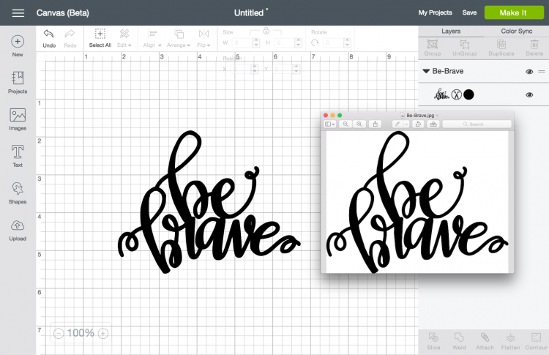
Task: Click the Delete layer icon
Action: point(534,48)
